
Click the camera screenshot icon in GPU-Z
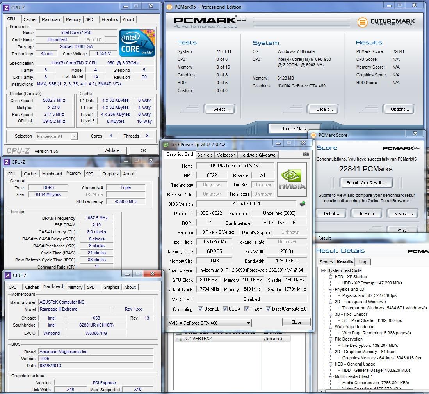[x=305, y=154]
